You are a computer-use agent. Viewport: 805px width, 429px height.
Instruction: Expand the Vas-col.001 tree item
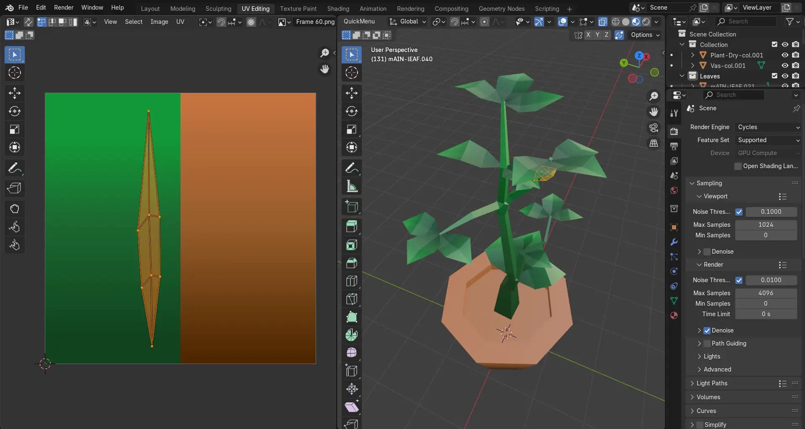[x=693, y=65]
